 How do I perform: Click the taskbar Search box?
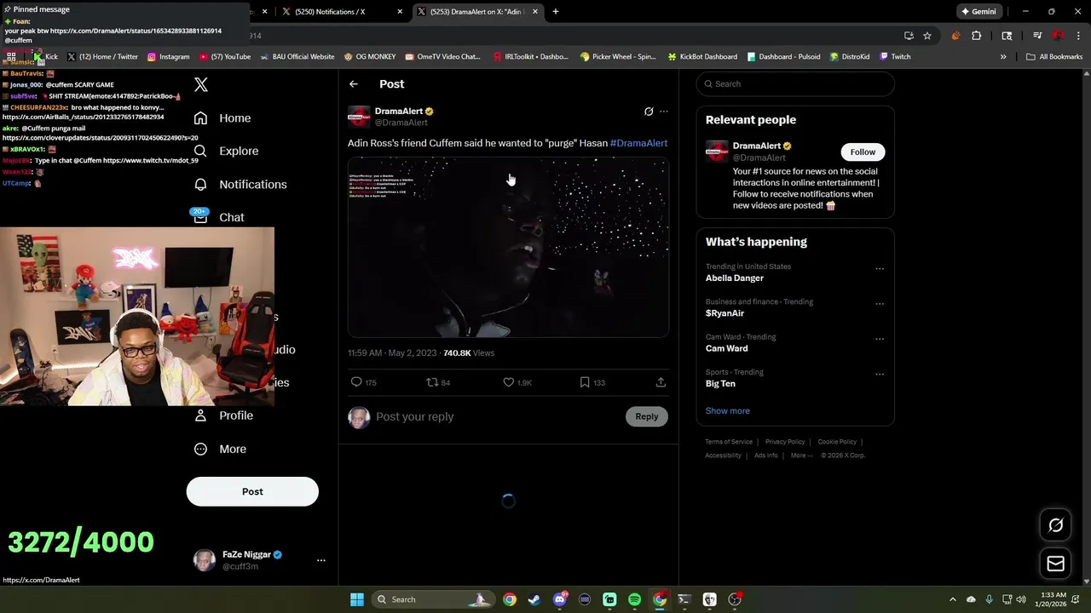tap(434, 599)
